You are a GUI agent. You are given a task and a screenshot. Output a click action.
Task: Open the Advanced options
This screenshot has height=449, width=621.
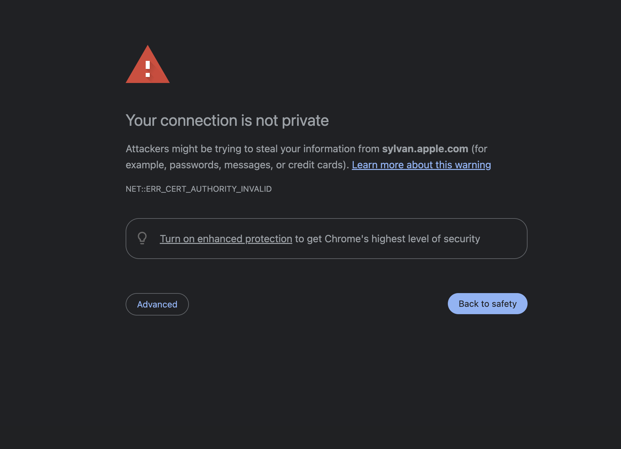pyautogui.click(x=157, y=304)
